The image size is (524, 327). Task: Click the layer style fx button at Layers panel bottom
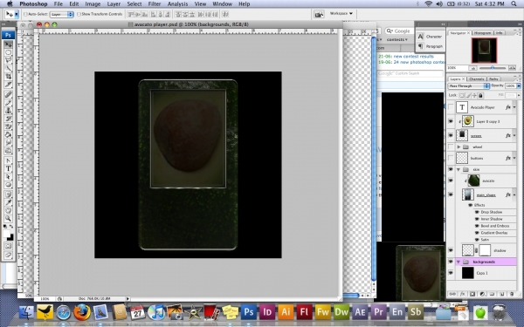[x=463, y=294]
